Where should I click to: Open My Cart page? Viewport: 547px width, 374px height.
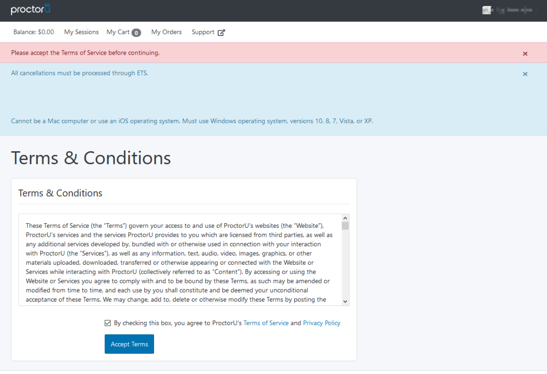pos(118,32)
